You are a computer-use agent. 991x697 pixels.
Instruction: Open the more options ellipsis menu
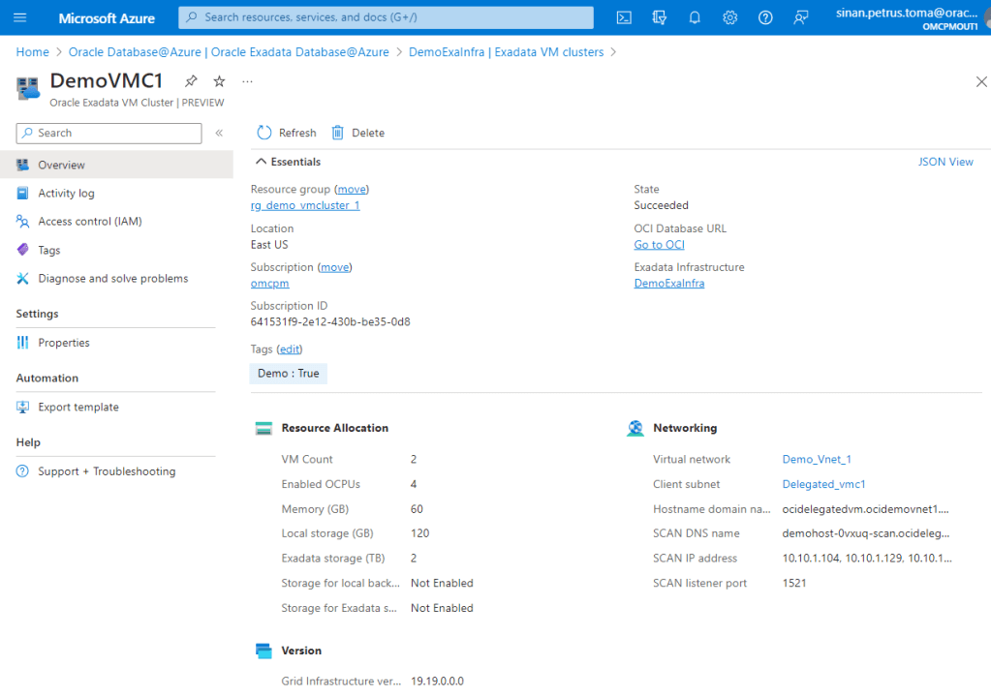(247, 81)
